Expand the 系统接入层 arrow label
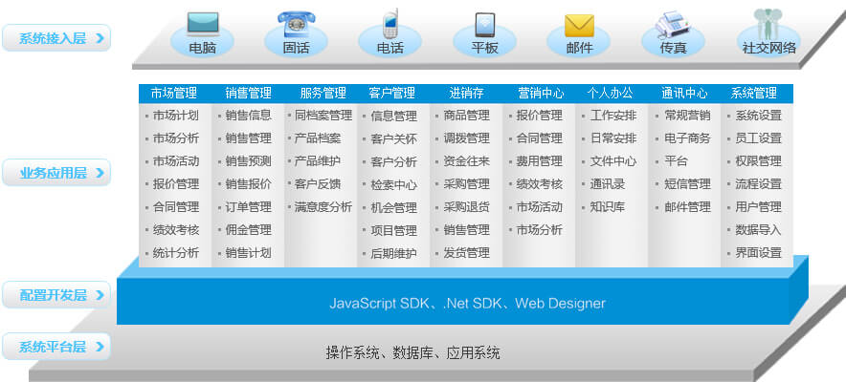The width and height of the screenshot is (846, 382). pyautogui.click(x=56, y=38)
